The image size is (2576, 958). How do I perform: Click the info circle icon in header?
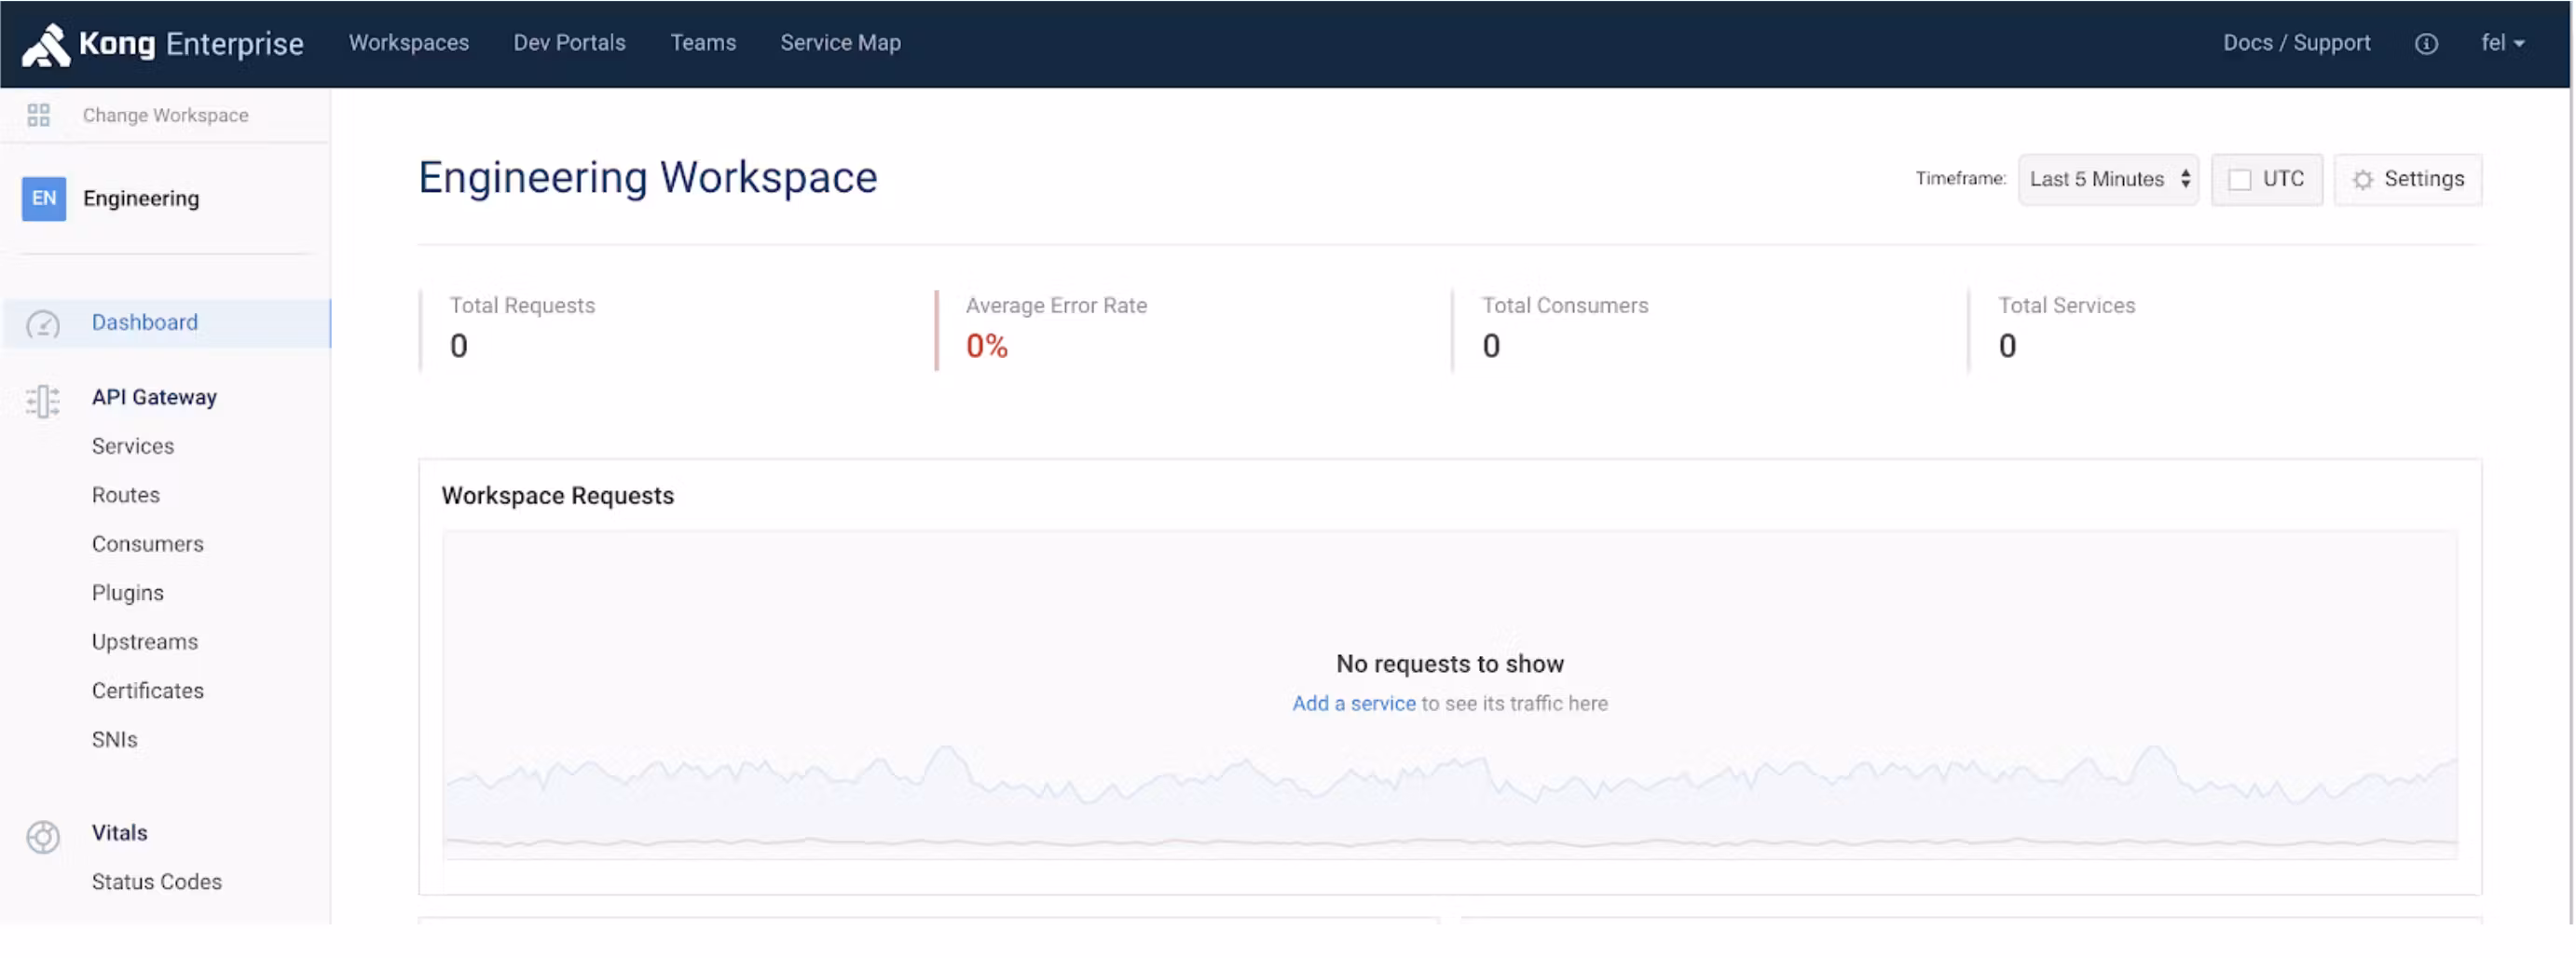click(2425, 44)
